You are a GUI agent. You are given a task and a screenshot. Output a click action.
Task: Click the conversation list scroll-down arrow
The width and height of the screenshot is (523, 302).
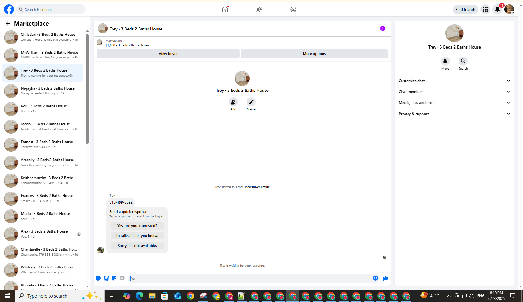click(x=87, y=286)
